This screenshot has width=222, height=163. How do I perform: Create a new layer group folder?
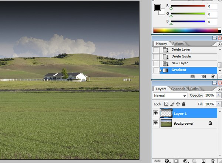point(194,161)
